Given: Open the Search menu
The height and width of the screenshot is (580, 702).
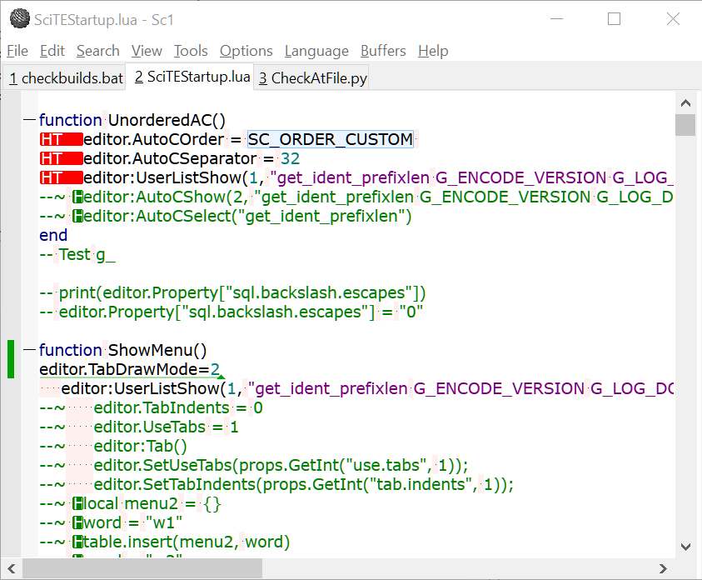Looking at the screenshot, I should pos(97,51).
